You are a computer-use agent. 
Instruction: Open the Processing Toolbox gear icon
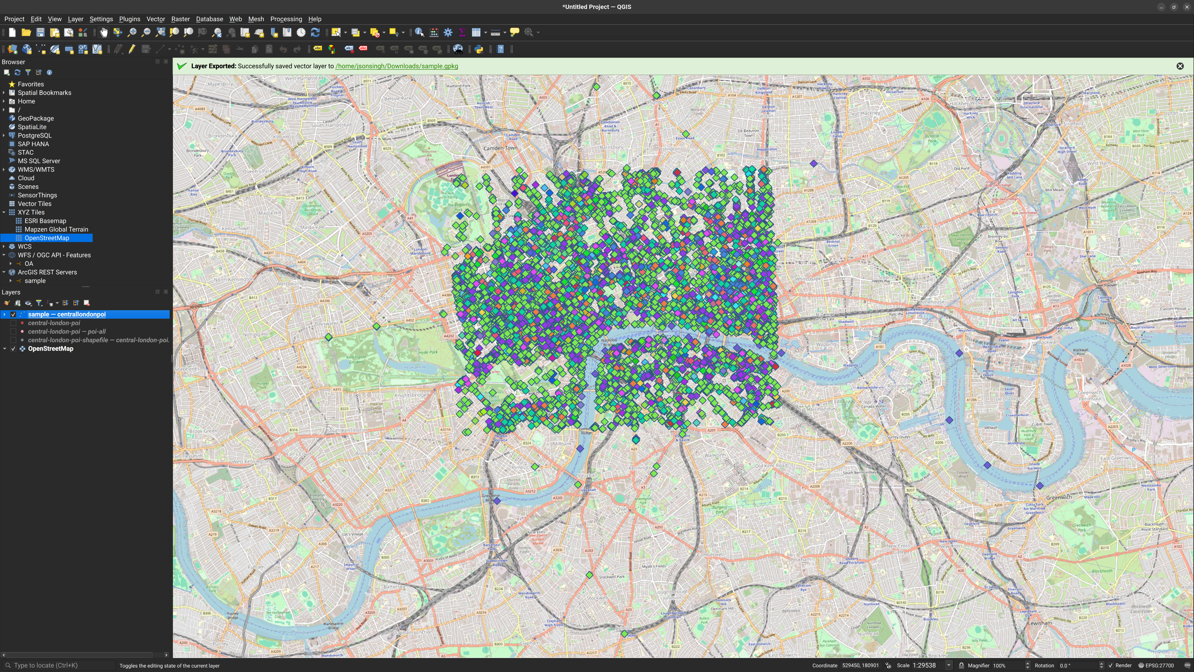(448, 32)
